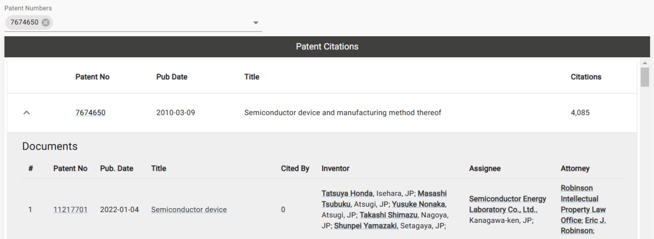Open Robinson Intellectual Property Law Office link
Viewport: 654px width, 239px height.
(583, 204)
